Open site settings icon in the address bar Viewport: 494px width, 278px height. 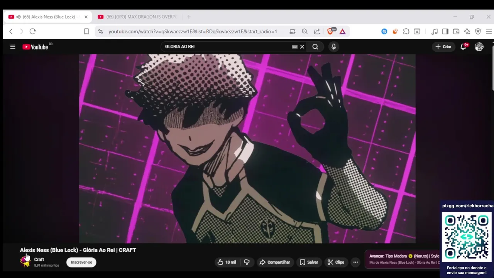coord(101,32)
